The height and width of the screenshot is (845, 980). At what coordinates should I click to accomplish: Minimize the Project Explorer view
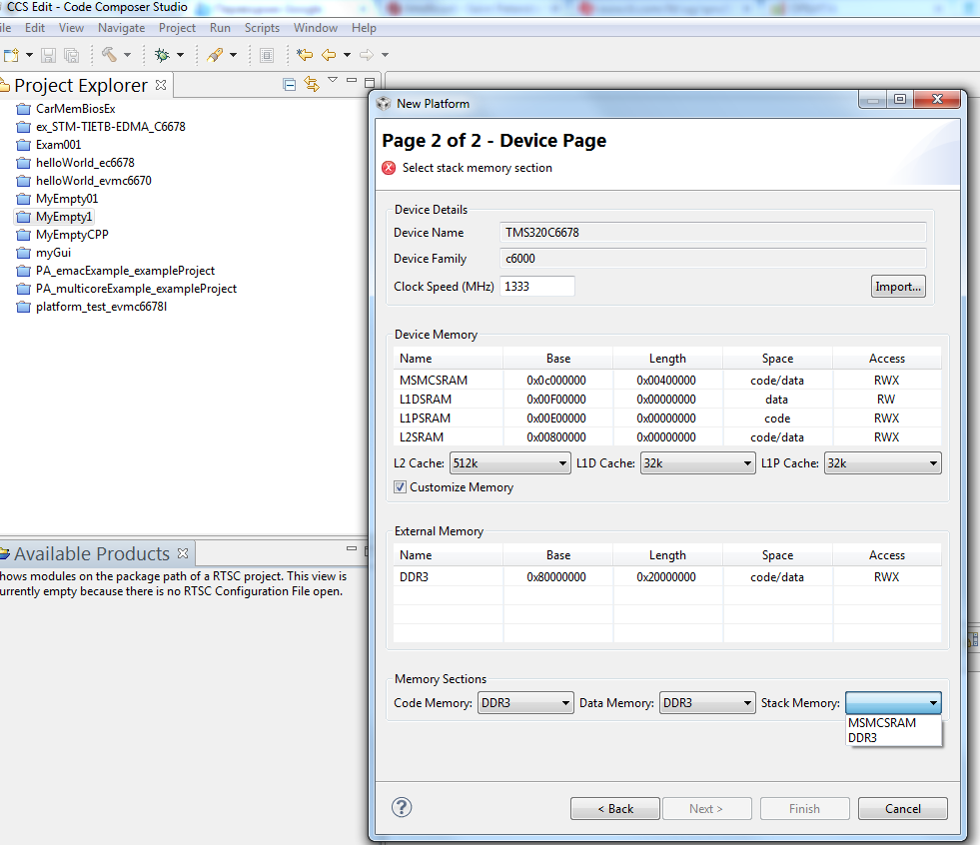pyautogui.click(x=352, y=81)
